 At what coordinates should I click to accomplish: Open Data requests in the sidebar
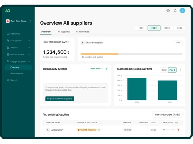pyautogui.click(x=17, y=73)
